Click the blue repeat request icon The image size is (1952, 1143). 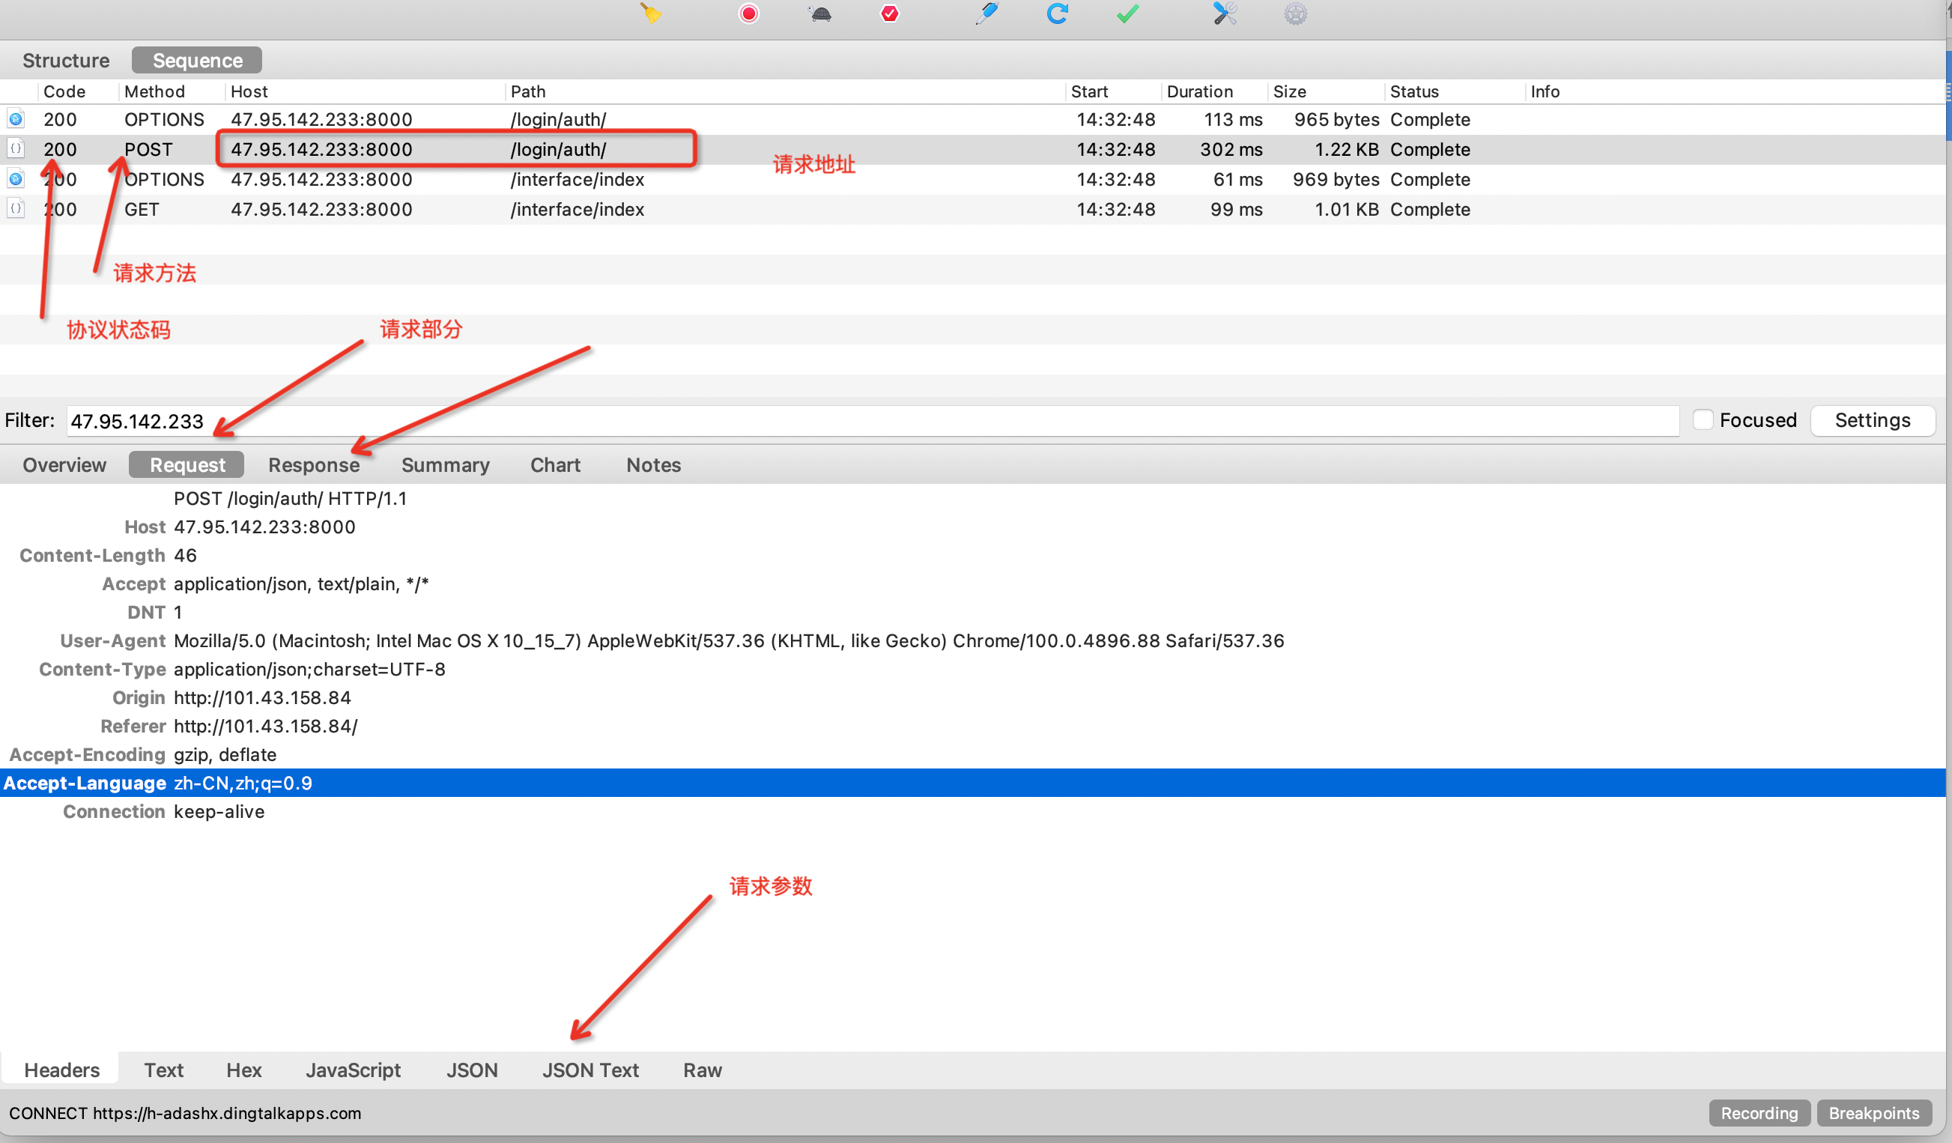[1058, 14]
